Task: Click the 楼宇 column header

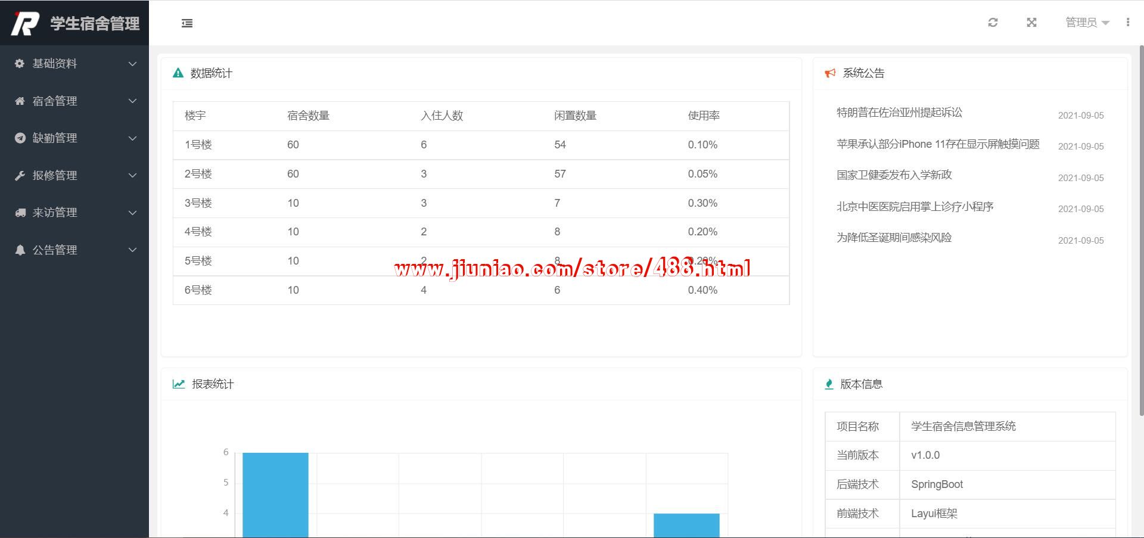Action: pos(195,116)
